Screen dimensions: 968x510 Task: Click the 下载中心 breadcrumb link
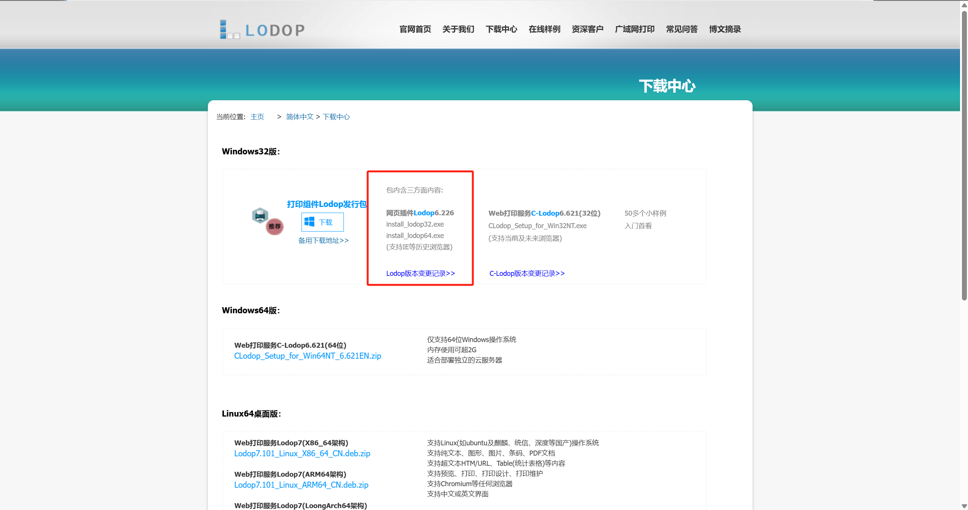coord(336,117)
